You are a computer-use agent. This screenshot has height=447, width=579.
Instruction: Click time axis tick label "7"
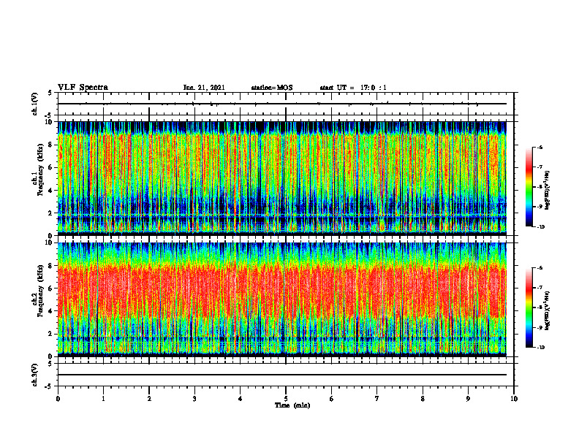[377, 399]
